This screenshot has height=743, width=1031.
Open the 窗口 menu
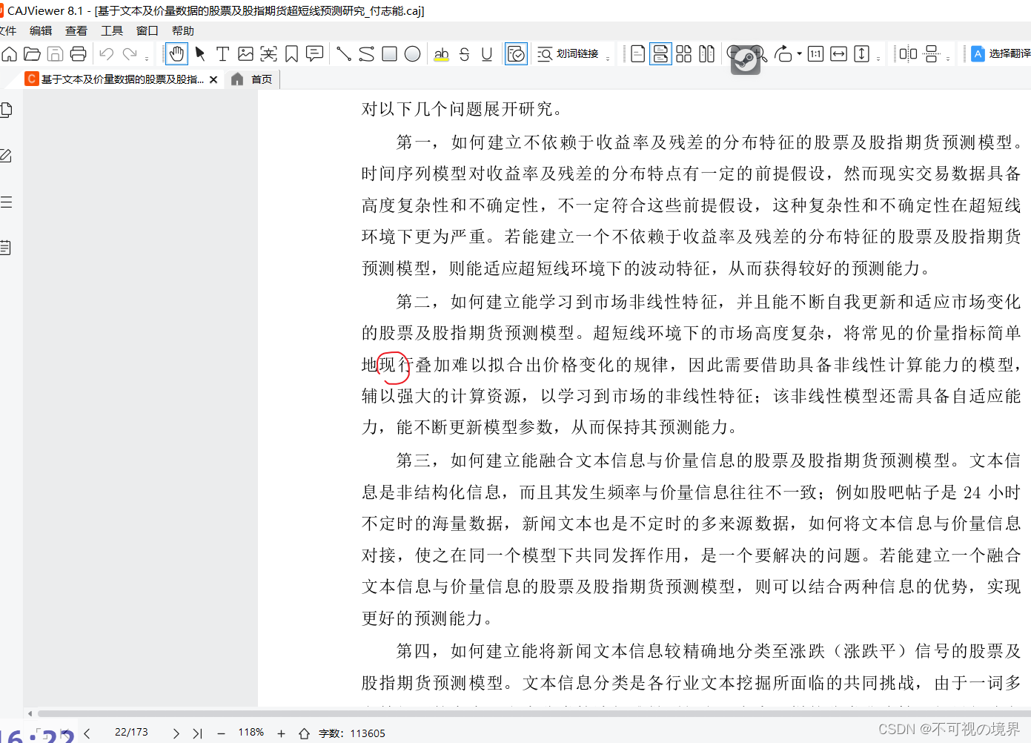click(147, 30)
